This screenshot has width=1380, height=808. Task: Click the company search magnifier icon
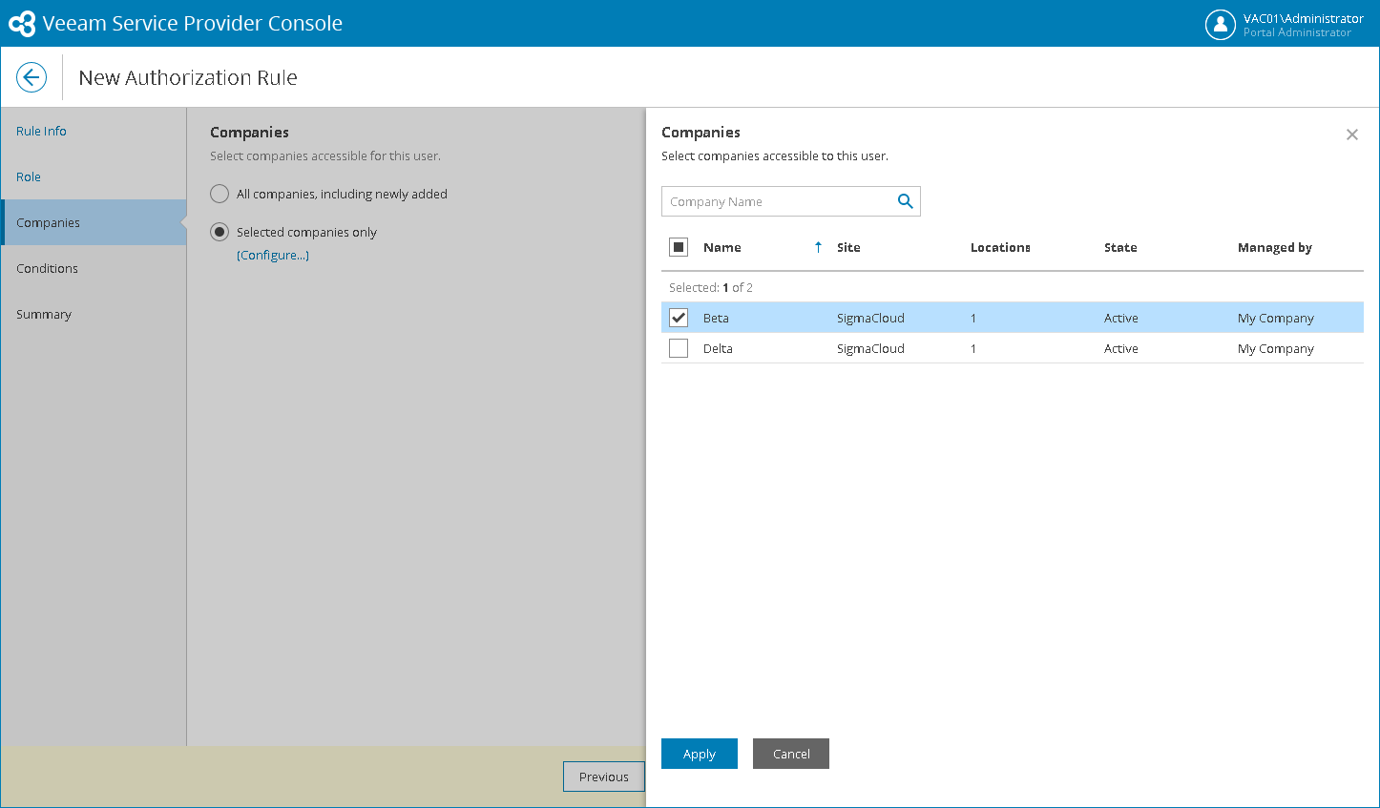pyautogui.click(x=905, y=201)
